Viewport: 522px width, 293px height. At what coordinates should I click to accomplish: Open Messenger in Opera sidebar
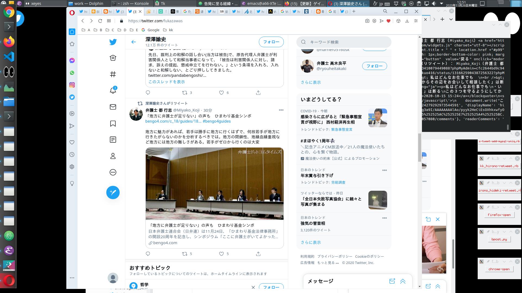(72, 60)
